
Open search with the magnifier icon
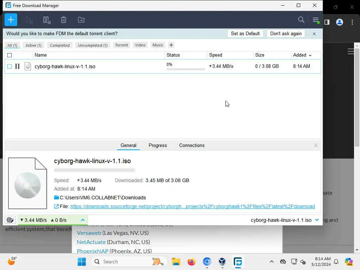301,20
